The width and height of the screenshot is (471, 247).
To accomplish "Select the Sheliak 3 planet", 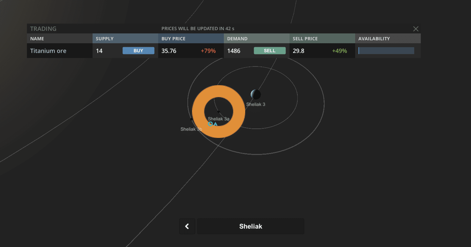I will tap(255, 95).
